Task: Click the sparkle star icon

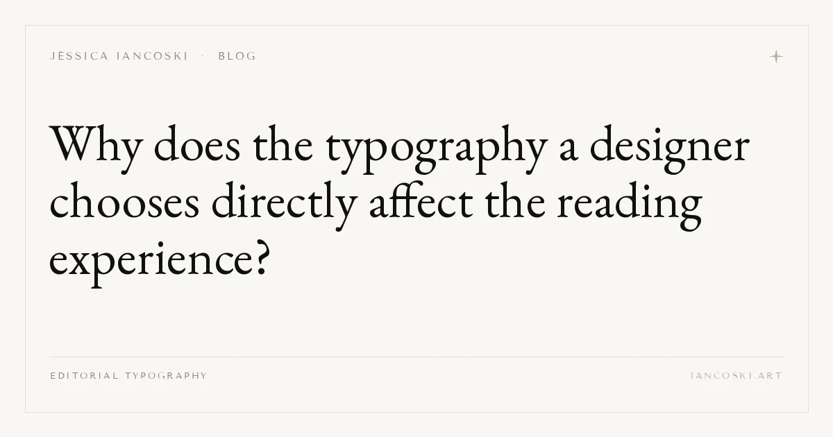Action: [776, 57]
